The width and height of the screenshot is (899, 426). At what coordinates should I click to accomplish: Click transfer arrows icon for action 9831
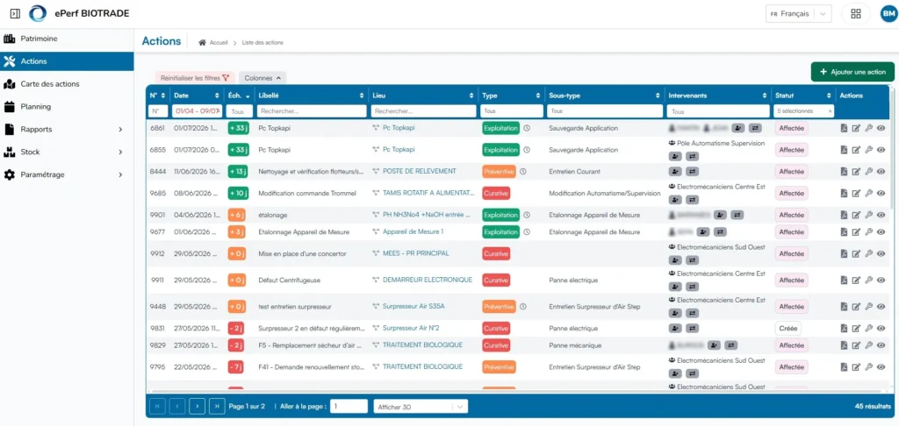[x=693, y=328]
